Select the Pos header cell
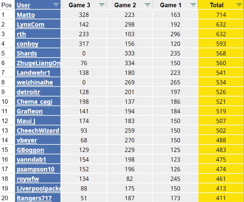This screenshot has width=244, height=202. coord(7,5)
